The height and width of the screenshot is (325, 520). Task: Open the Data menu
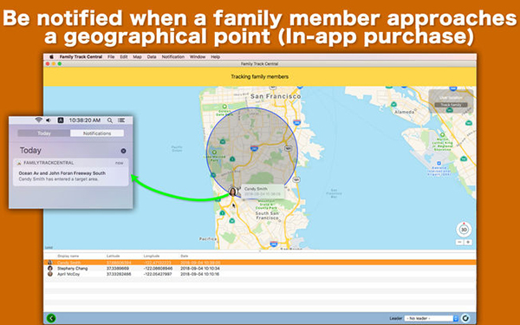coord(152,57)
